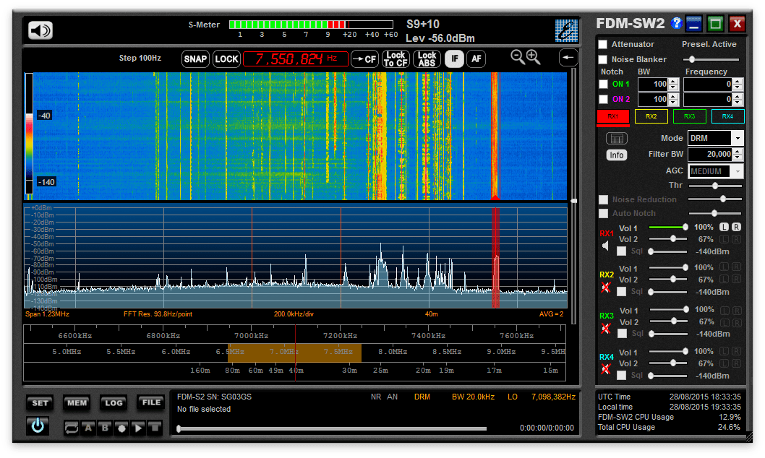Click the SNAP button

[x=195, y=59]
